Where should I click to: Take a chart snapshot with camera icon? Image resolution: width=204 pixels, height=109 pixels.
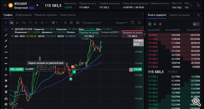[x=78, y=23]
